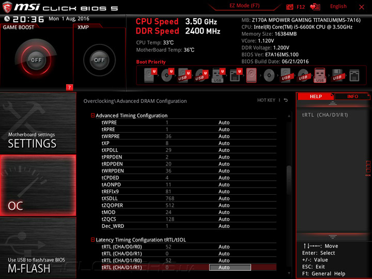Open the Auto setting for tRPRE
The height and width of the screenshot is (279, 372).
(x=224, y=129)
